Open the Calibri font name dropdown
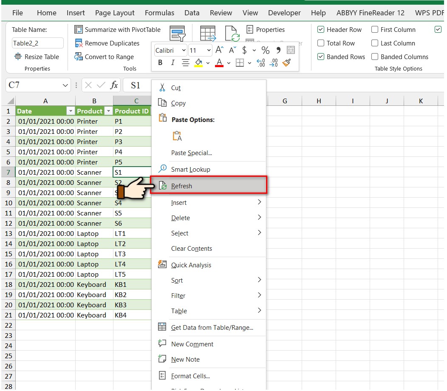 pos(184,50)
